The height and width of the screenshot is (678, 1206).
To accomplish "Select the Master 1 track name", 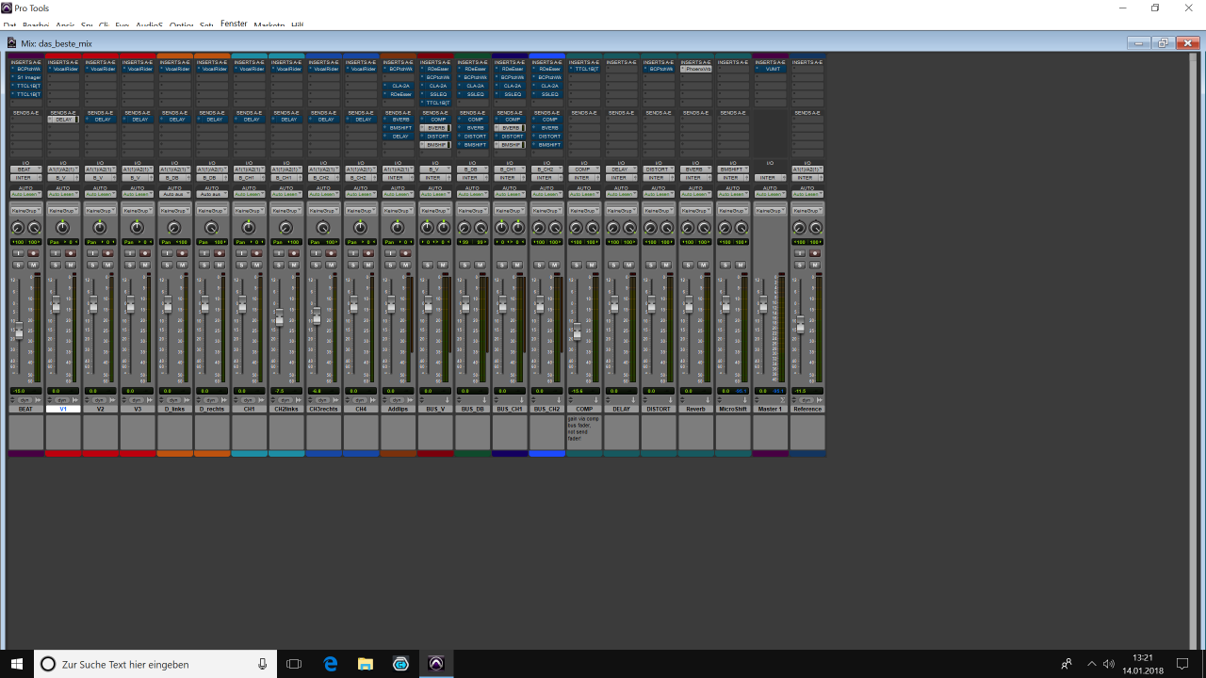I will point(771,409).
